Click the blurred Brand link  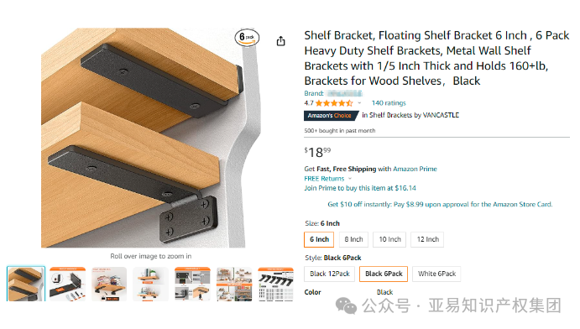point(344,93)
